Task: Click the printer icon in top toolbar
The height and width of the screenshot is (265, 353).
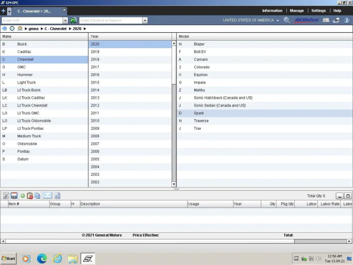Action: click(336, 20)
